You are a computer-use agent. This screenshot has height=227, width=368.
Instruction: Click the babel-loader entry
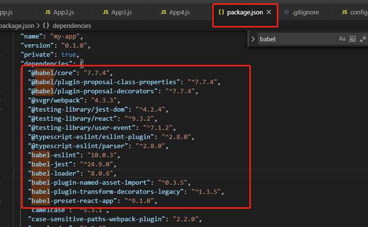click(x=72, y=174)
